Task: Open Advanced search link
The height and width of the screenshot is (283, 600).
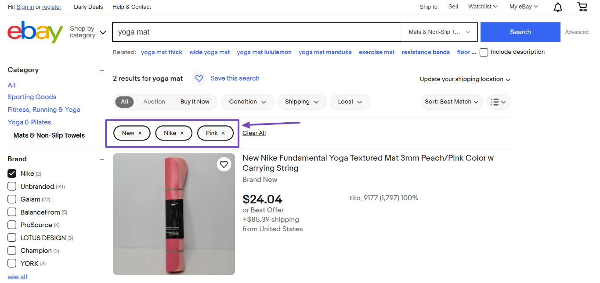Action: pyautogui.click(x=577, y=32)
